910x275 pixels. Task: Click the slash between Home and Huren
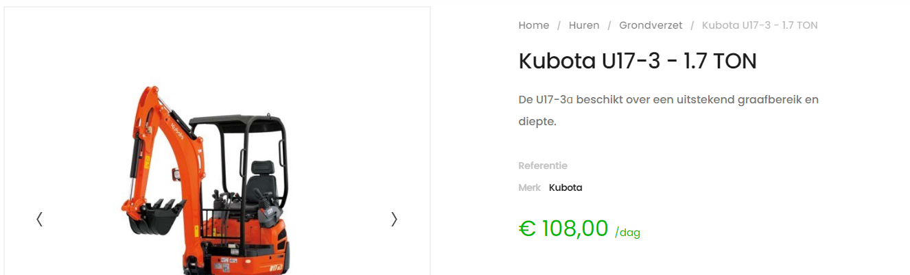point(559,25)
